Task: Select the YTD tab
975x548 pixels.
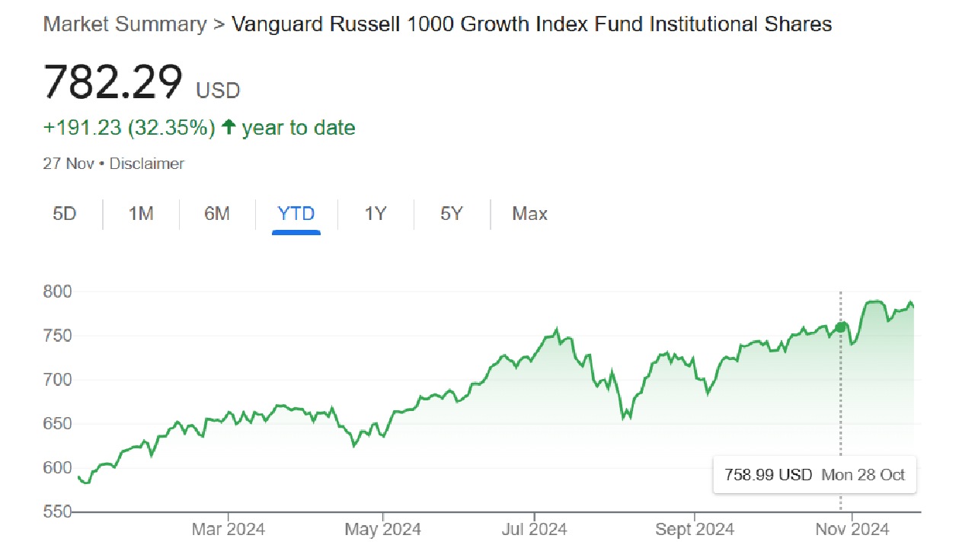Action: pyautogui.click(x=296, y=214)
